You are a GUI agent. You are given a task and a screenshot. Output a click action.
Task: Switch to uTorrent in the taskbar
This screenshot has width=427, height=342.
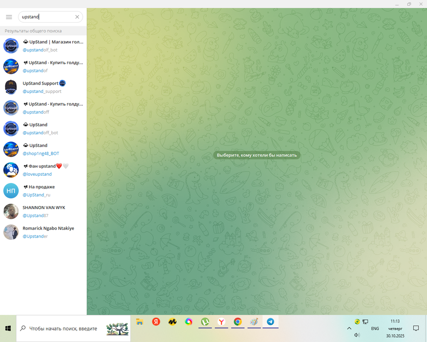205,322
